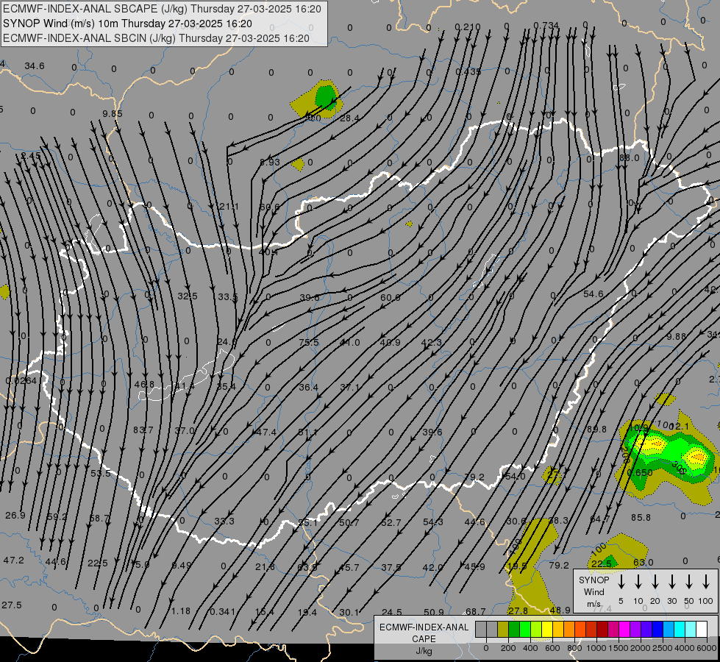
Task: Click the map value '51.1'
Action: click(307, 433)
